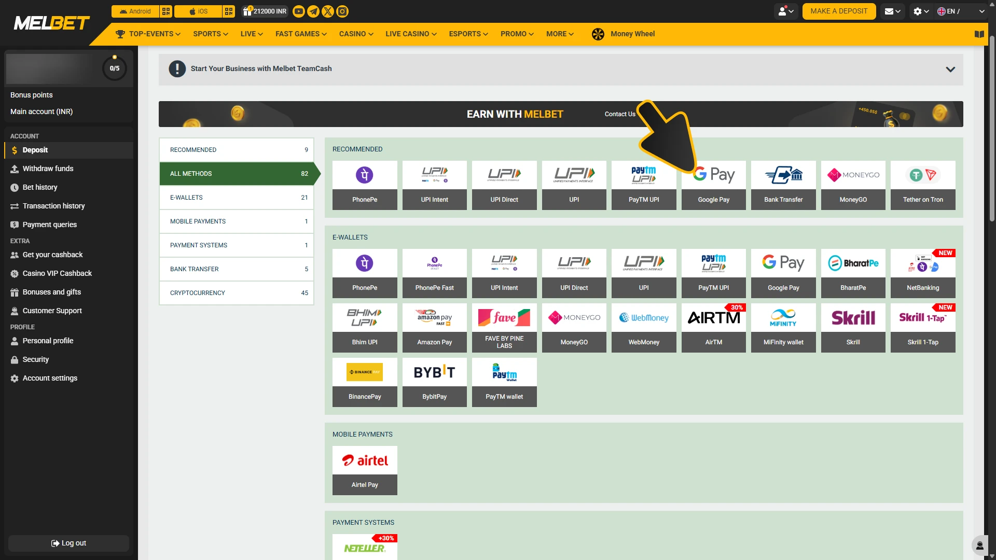Select PayTM UPI in Recommended section

tap(644, 185)
